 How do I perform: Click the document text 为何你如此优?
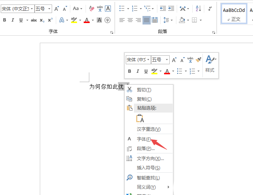[106, 87]
